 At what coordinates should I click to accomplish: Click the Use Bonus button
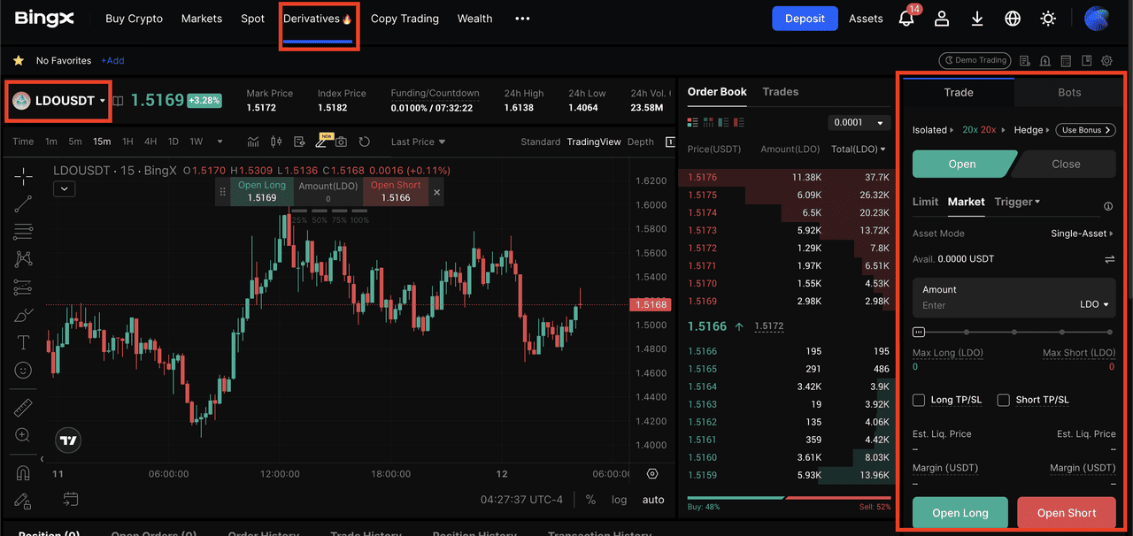pos(1085,130)
